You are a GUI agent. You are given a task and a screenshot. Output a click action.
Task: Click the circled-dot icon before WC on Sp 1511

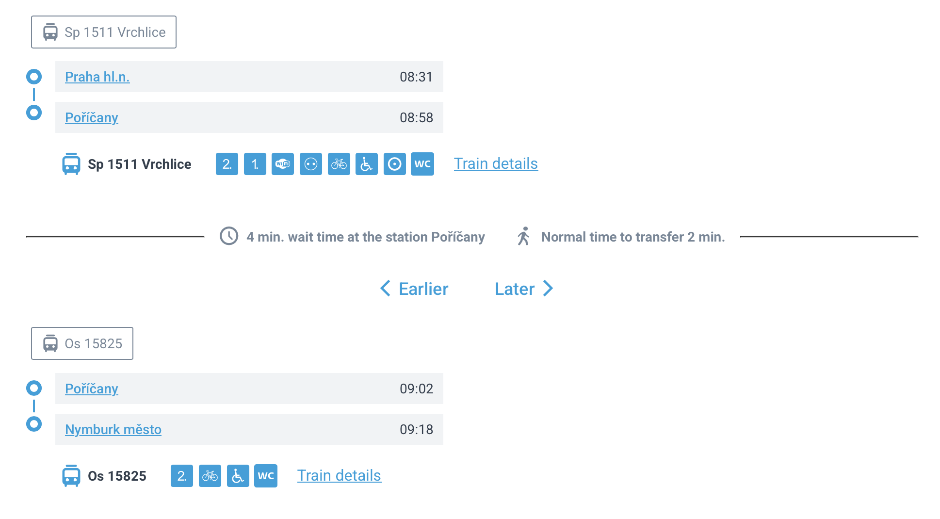click(395, 164)
